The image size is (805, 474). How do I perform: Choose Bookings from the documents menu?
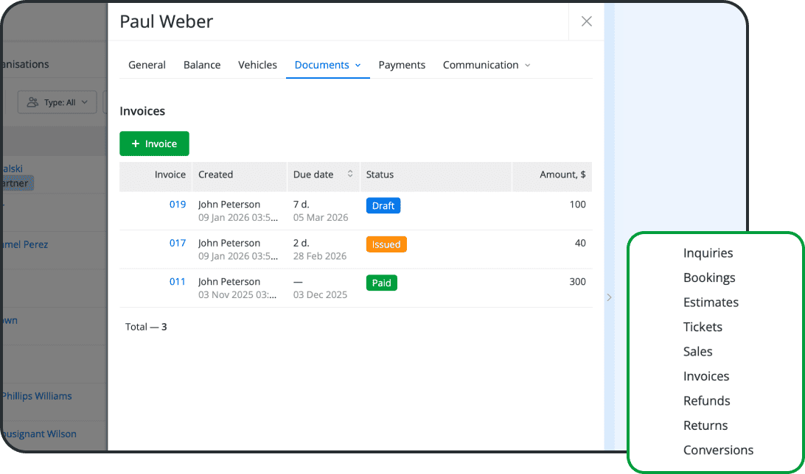[709, 277]
